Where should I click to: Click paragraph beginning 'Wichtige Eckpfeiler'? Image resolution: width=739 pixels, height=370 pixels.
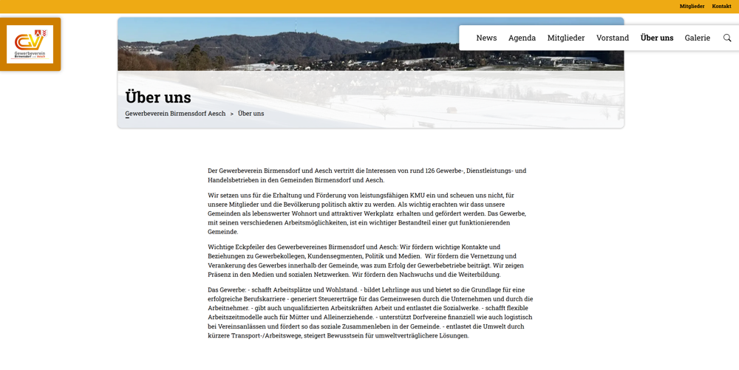[367, 261]
